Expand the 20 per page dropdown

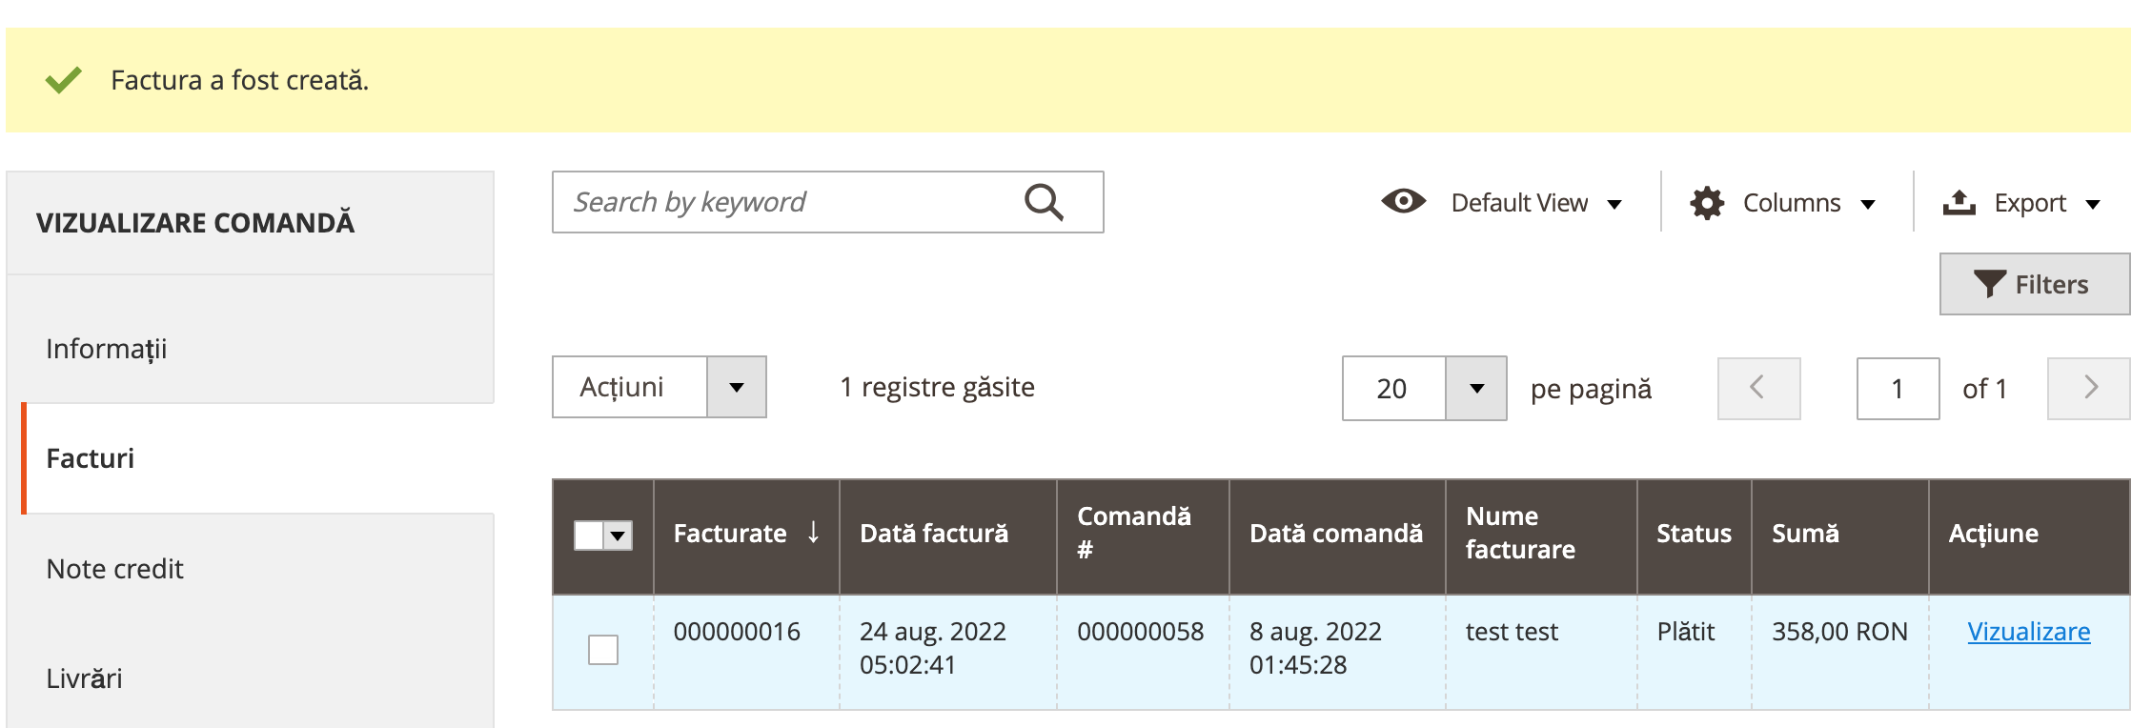(x=1475, y=388)
